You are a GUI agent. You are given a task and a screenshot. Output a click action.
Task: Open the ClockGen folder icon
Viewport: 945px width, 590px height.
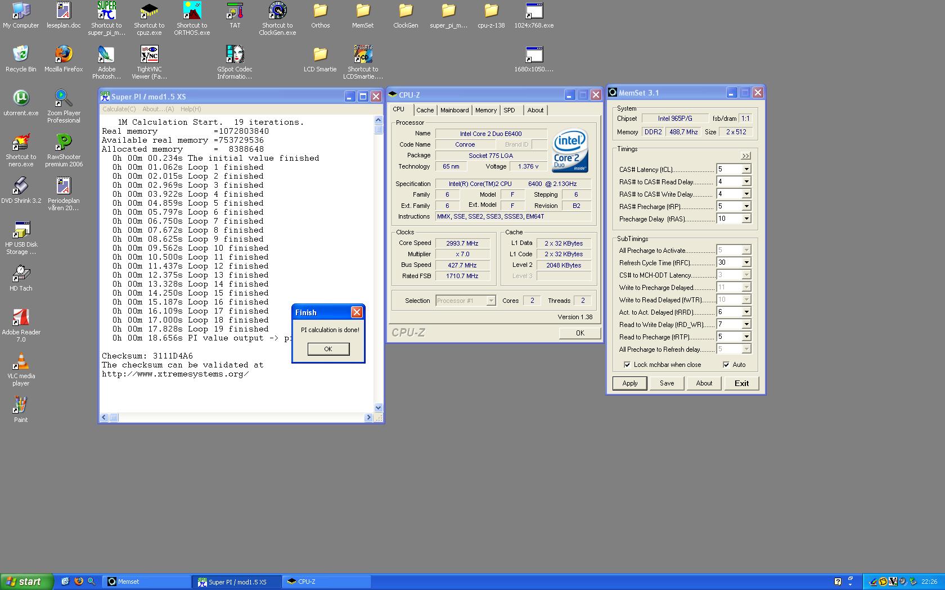(x=406, y=15)
